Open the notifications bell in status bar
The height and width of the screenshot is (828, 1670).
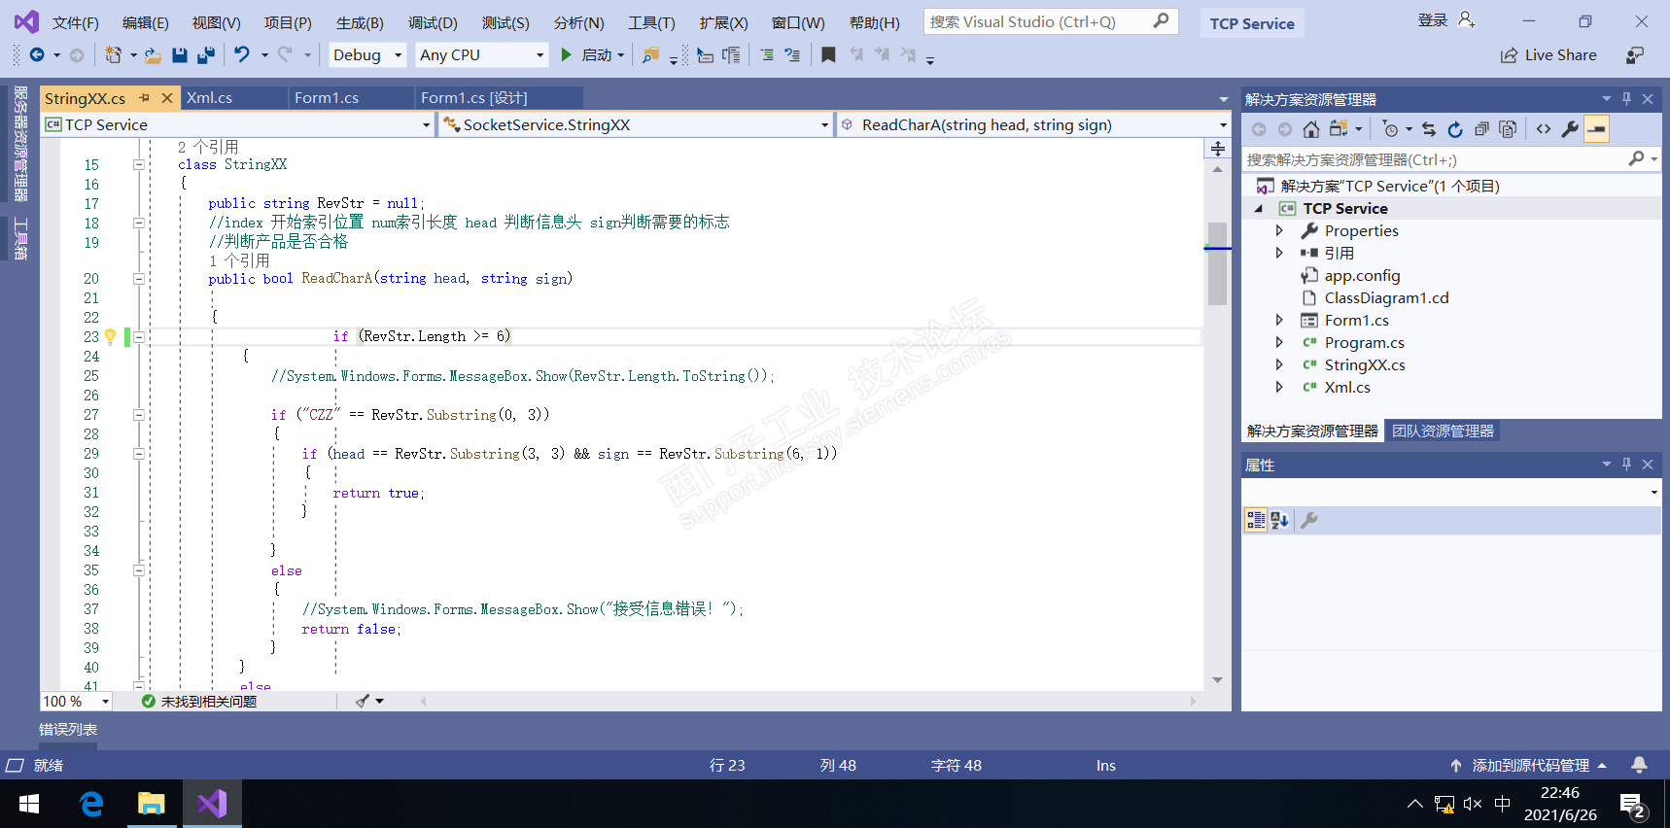pos(1639,766)
